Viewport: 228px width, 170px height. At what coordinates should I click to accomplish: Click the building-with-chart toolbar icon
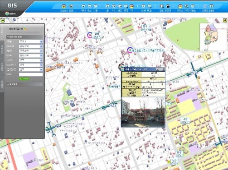click(x=186, y=6)
